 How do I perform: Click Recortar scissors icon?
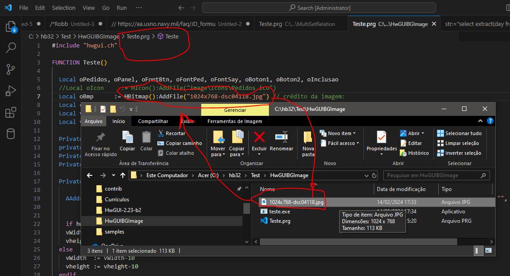(x=161, y=133)
